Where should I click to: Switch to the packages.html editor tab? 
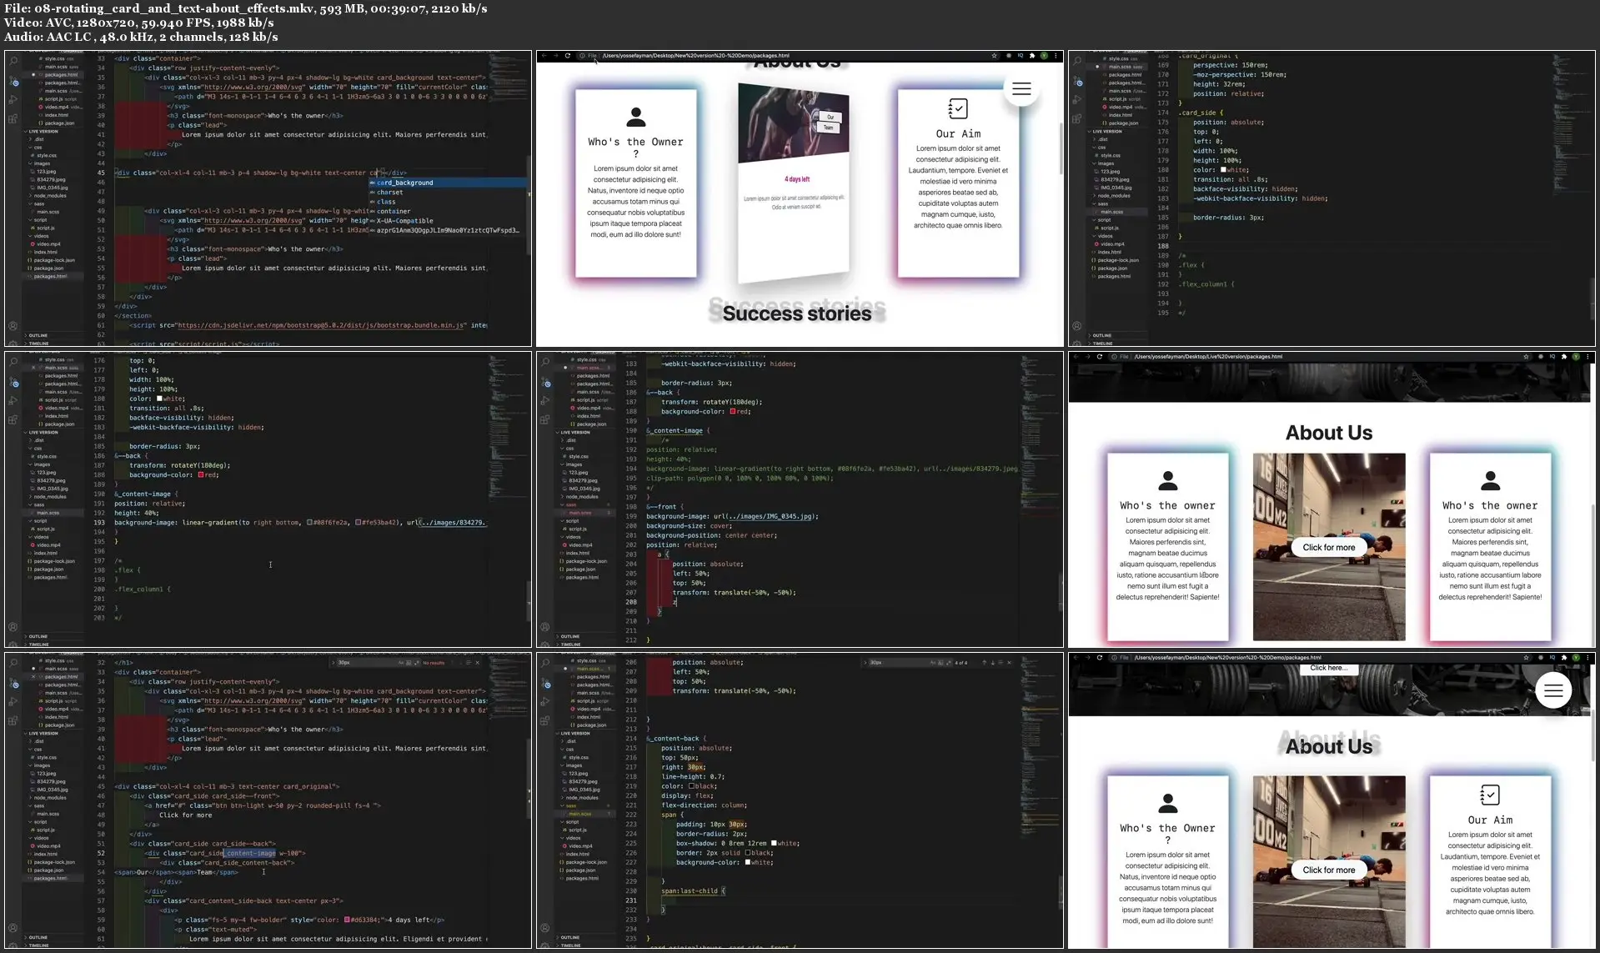tap(60, 75)
